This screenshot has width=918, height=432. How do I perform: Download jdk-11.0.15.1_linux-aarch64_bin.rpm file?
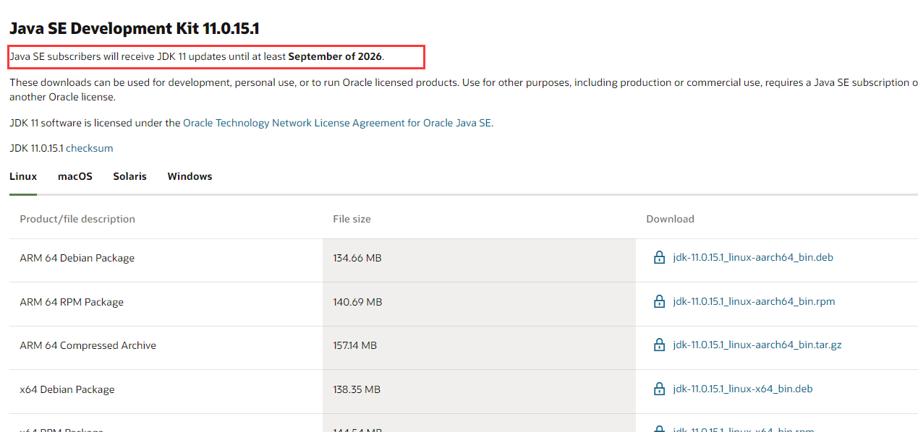(754, 301)
